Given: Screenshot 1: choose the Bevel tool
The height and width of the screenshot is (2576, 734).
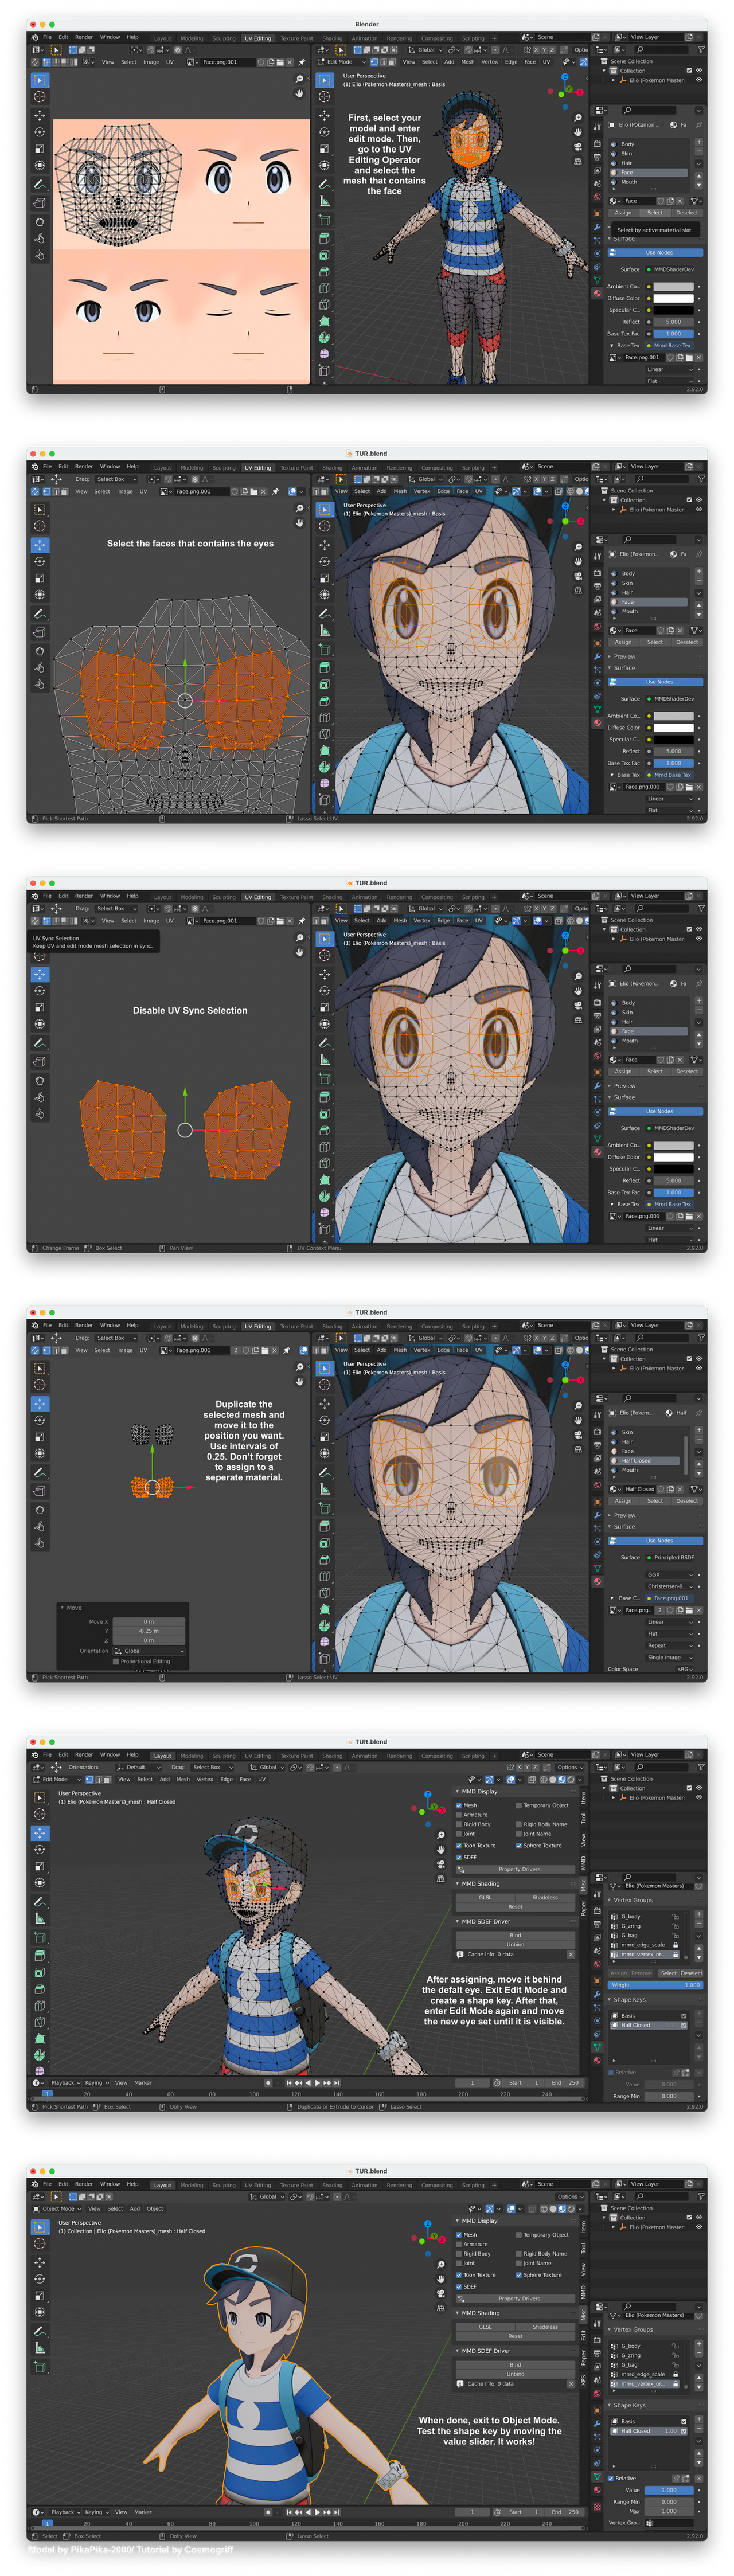Looking at the screenshot, I should pyautogui.click(x=324, y=271).
